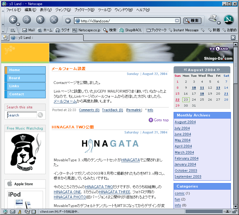This screenshot has width=239, height=215.
Task: Click the Free Music Watchdog dog image
Action: pos(25,153)
